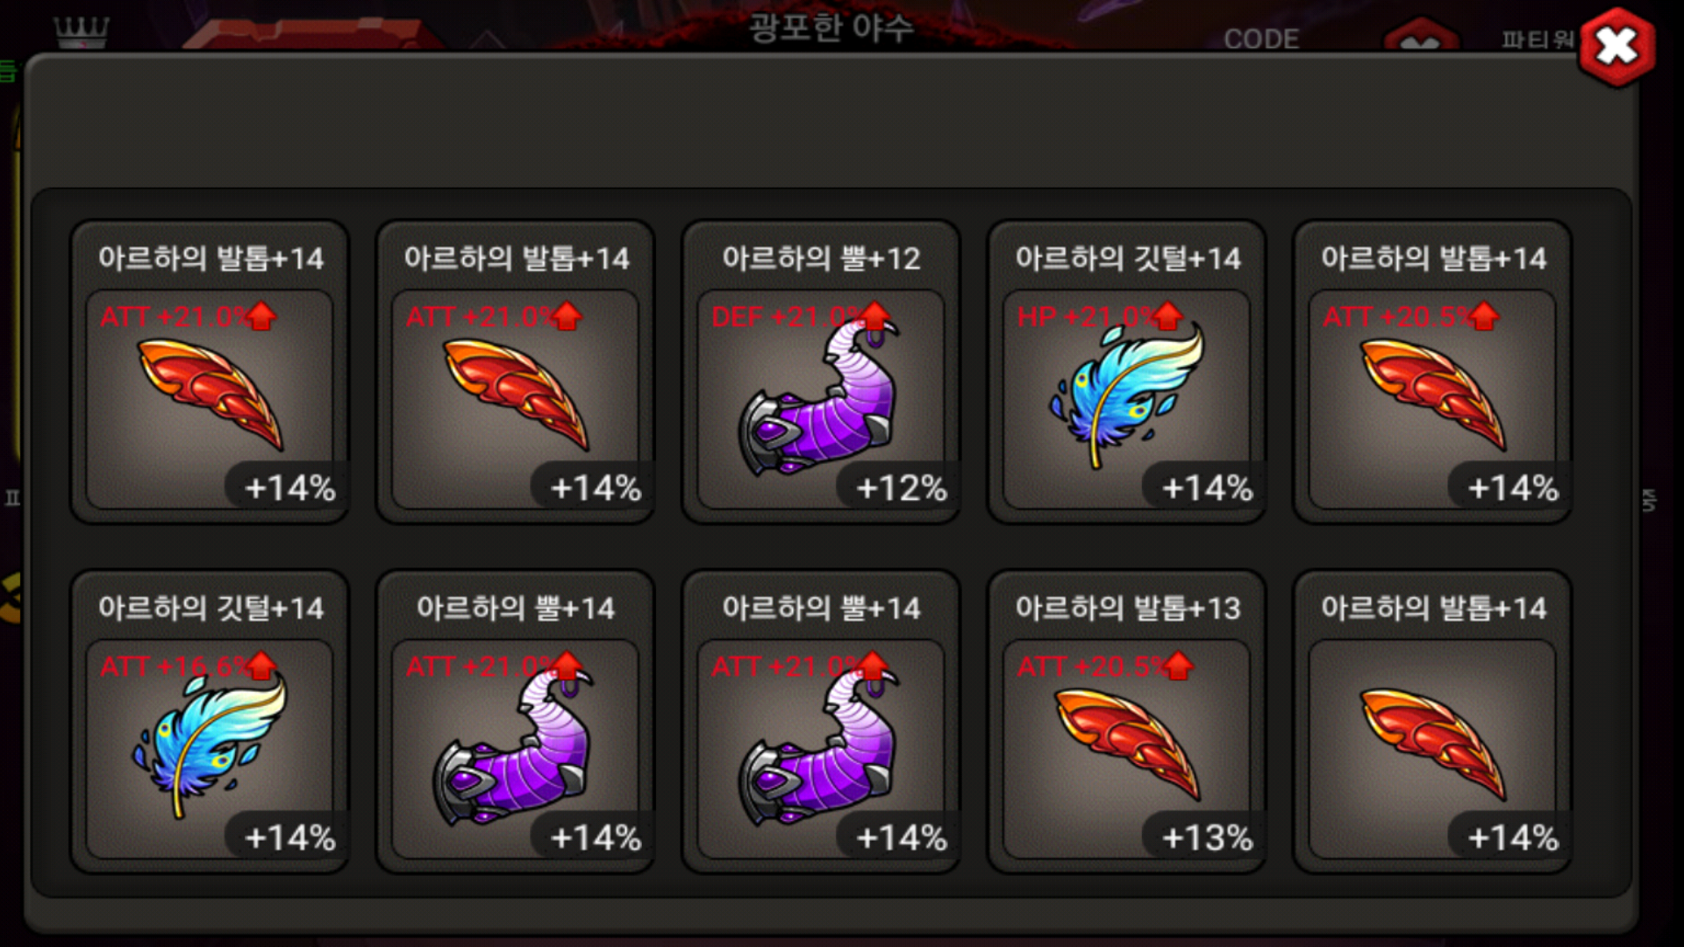Click the 광포한 야수 title at top
1684x947 pixels.
pos(831,27)
